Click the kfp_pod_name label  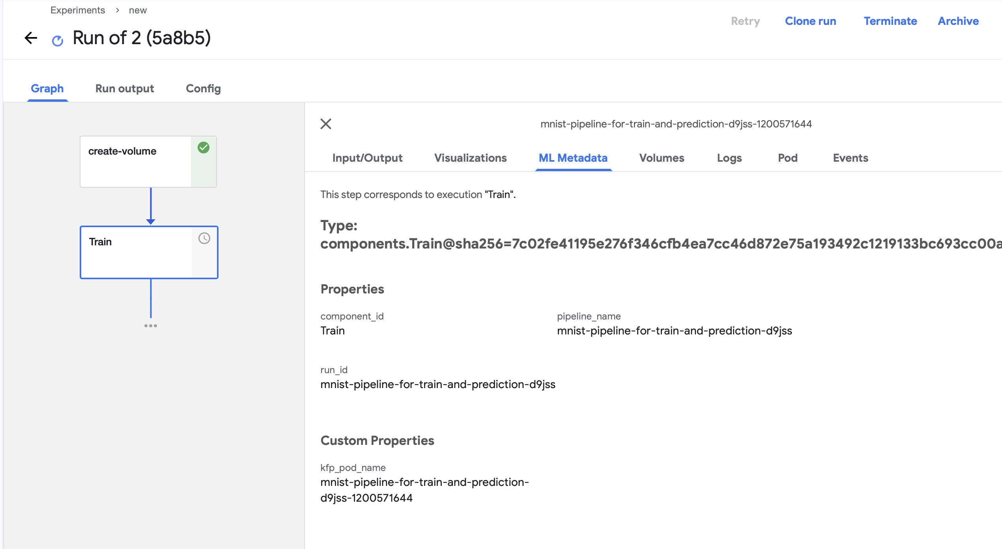coord(353,468)
